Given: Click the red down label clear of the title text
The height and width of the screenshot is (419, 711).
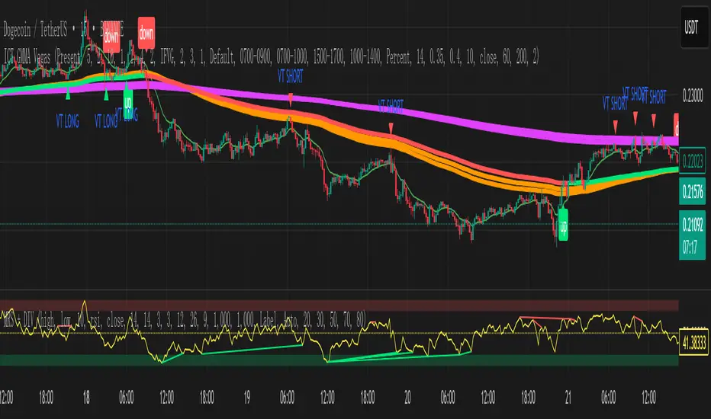Looking at the screenshot, I should [146, 33].
